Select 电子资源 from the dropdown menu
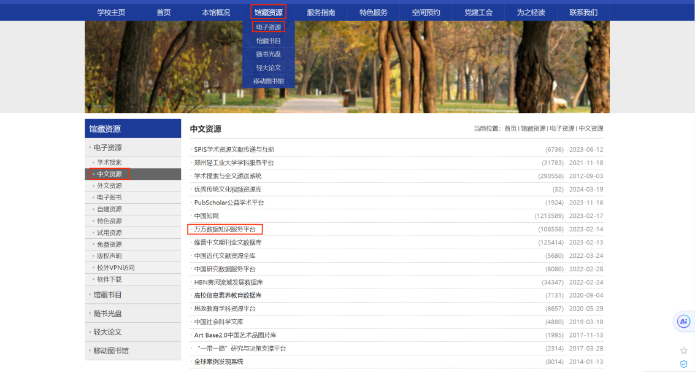 point(269,27)
